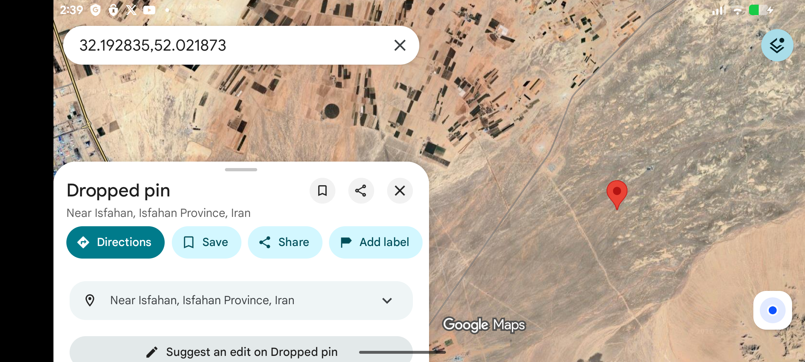Close the Dropped pin panel

click(400, 191)
